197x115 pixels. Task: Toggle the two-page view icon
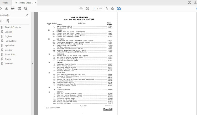119,9
